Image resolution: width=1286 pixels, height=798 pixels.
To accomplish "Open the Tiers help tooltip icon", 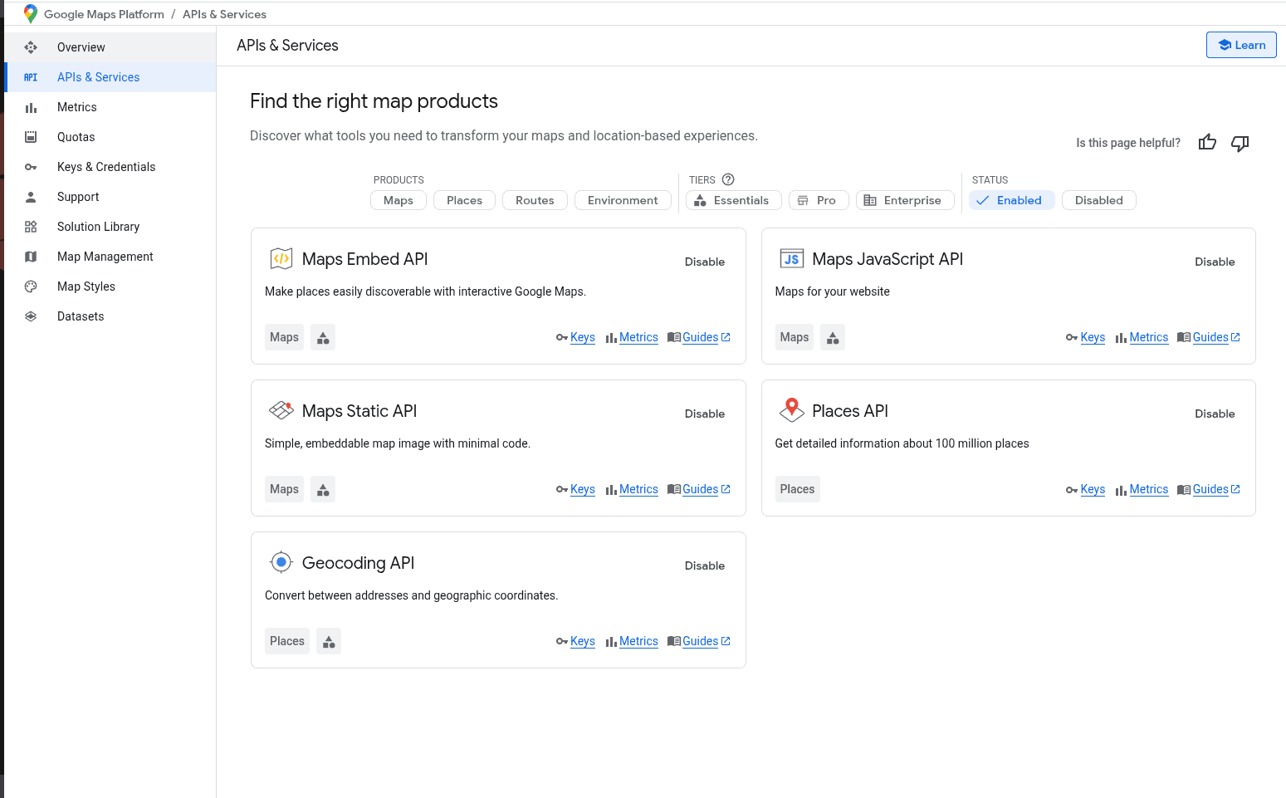I will (x=728, y=179).
